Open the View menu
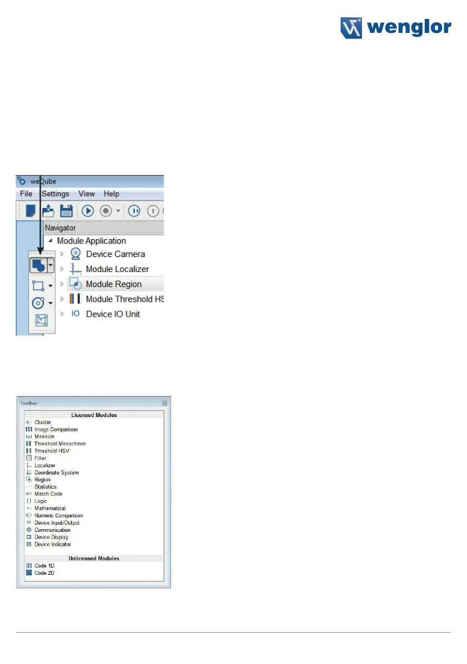Viewport: 467px width, 664px height. 87,194
